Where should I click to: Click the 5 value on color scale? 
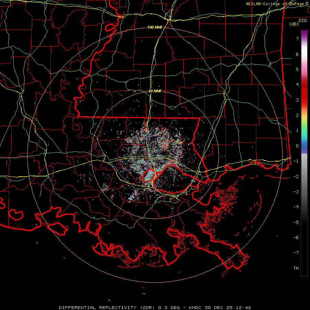coord(297,69)
